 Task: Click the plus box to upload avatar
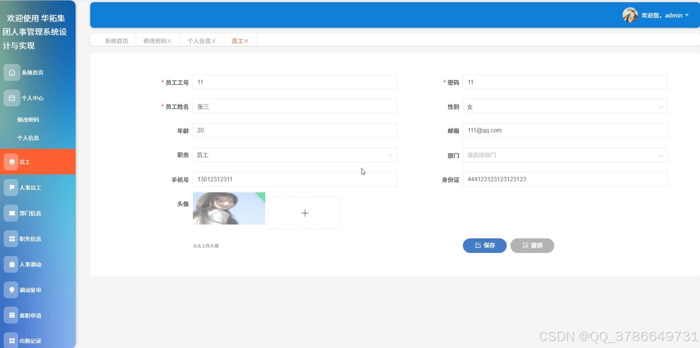(x=305, y=212)
